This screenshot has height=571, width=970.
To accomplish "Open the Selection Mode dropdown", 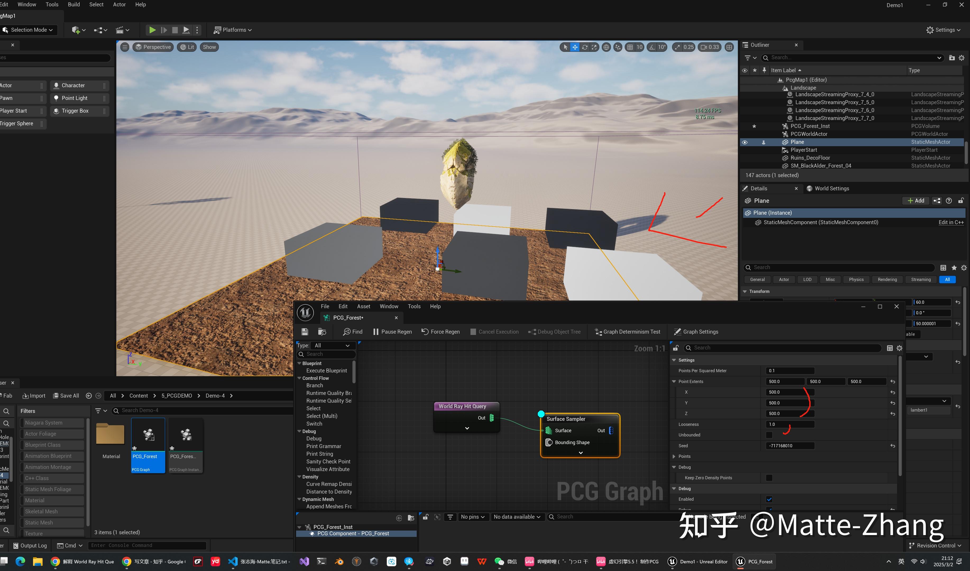I will coord(29,30).
